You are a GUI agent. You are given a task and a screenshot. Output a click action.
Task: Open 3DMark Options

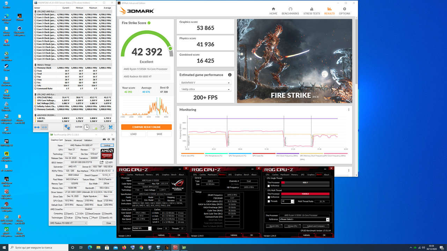click(344, 11)
